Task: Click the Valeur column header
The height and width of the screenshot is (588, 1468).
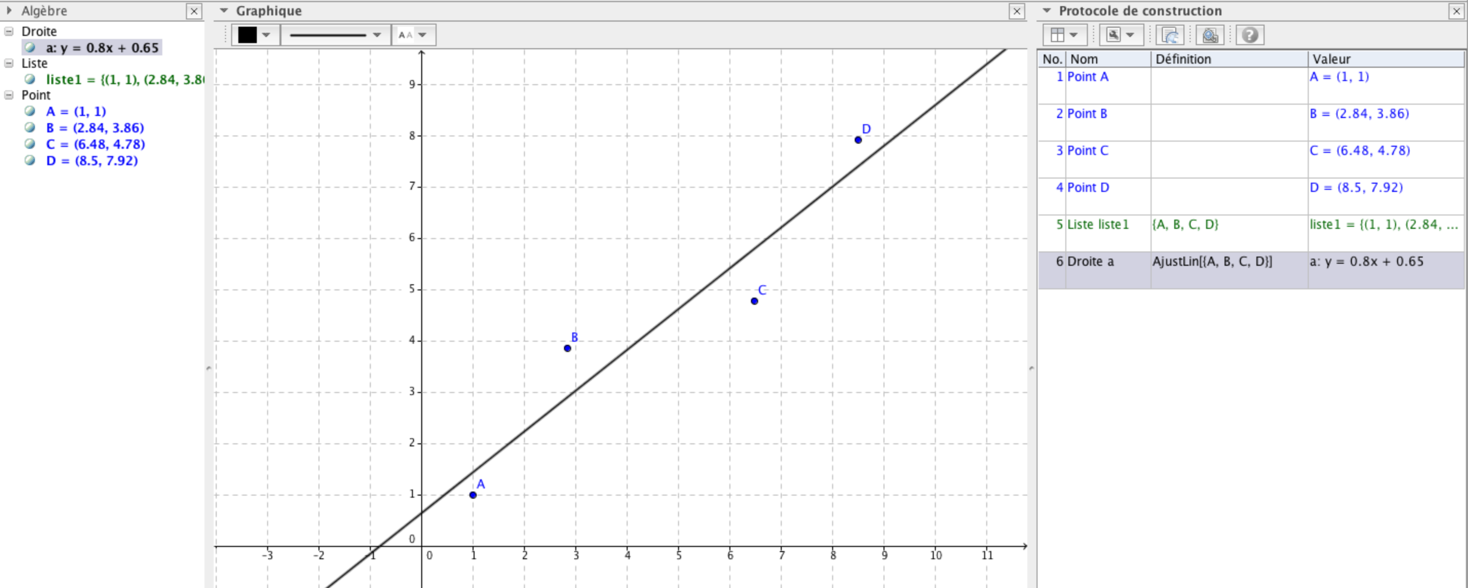Action: [x=1386, y=59]
